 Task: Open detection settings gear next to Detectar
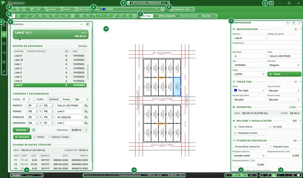click(x=34, y=130)
